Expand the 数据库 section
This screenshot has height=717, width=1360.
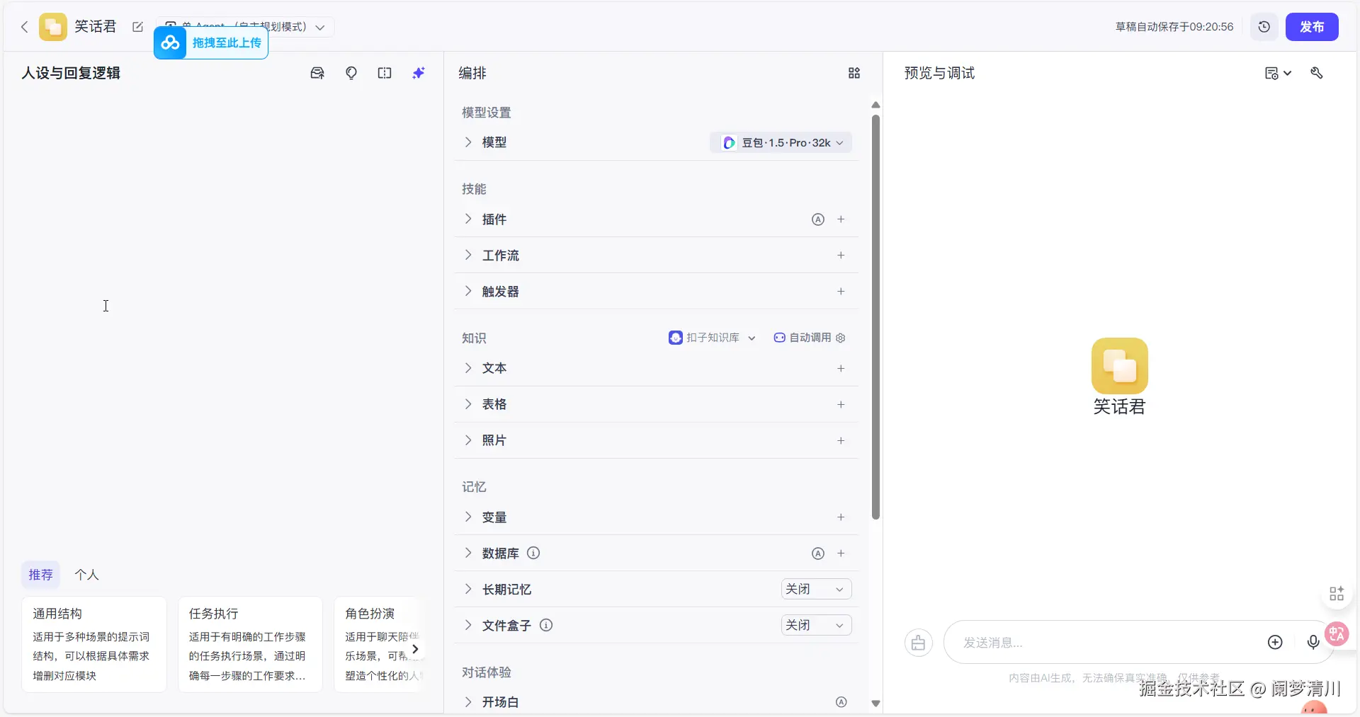tap(468, 553)
